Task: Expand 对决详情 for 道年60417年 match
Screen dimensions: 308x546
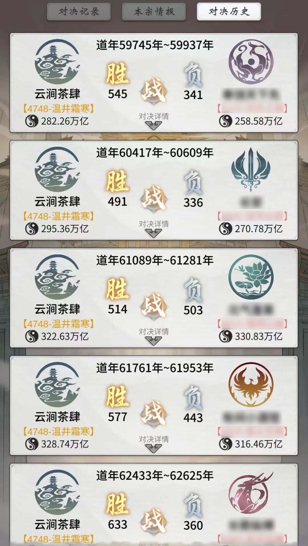Action: 154,228
